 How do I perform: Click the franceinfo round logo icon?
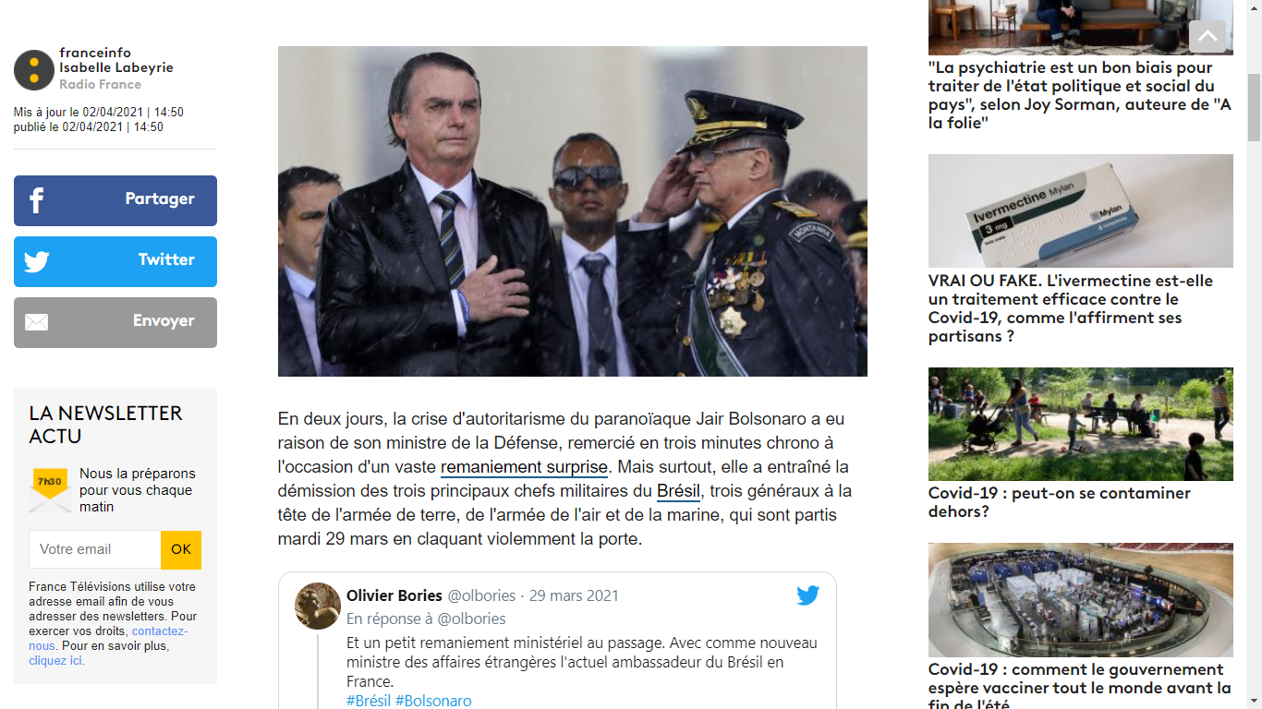(34, 70)
